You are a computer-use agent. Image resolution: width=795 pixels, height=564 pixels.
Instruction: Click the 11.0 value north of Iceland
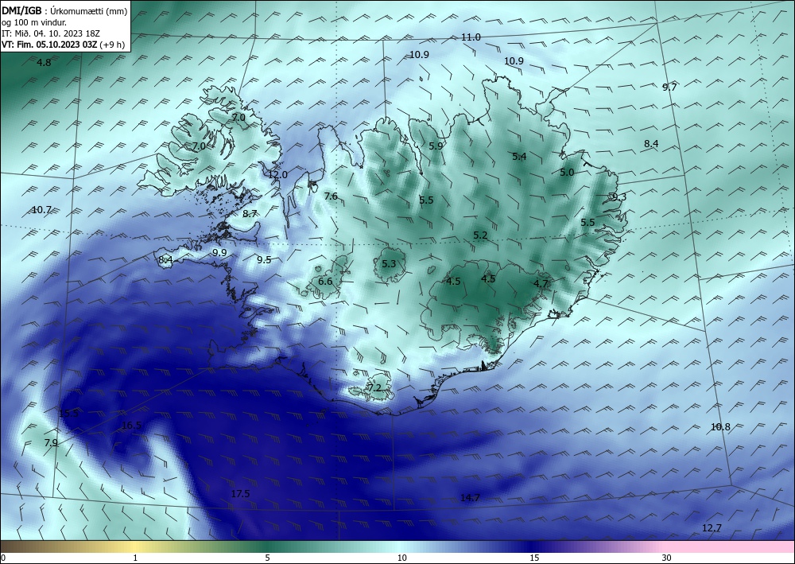click(471, 37)
